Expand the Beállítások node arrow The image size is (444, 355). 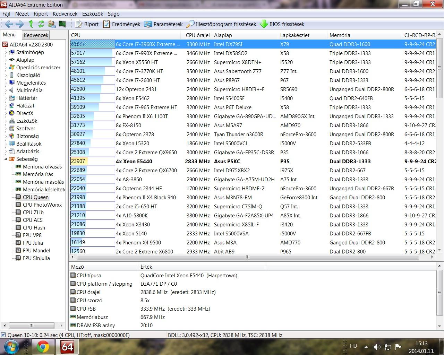[x=6, y=144]
